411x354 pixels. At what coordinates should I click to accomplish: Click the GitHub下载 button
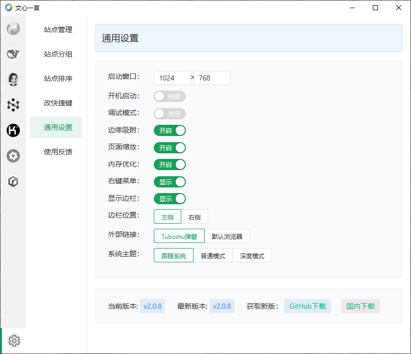308,306
